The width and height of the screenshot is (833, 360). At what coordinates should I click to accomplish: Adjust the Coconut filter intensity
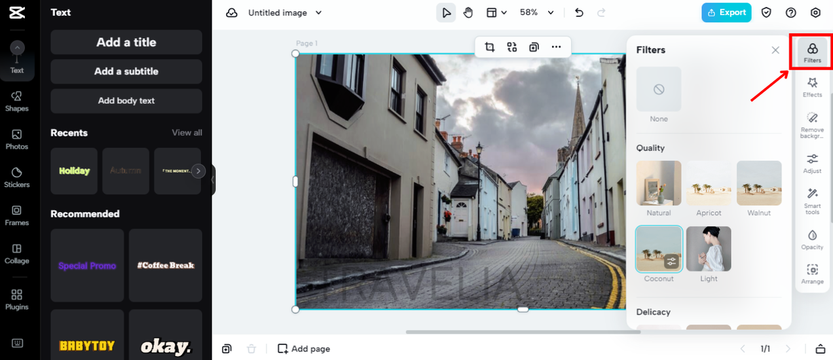671,262
